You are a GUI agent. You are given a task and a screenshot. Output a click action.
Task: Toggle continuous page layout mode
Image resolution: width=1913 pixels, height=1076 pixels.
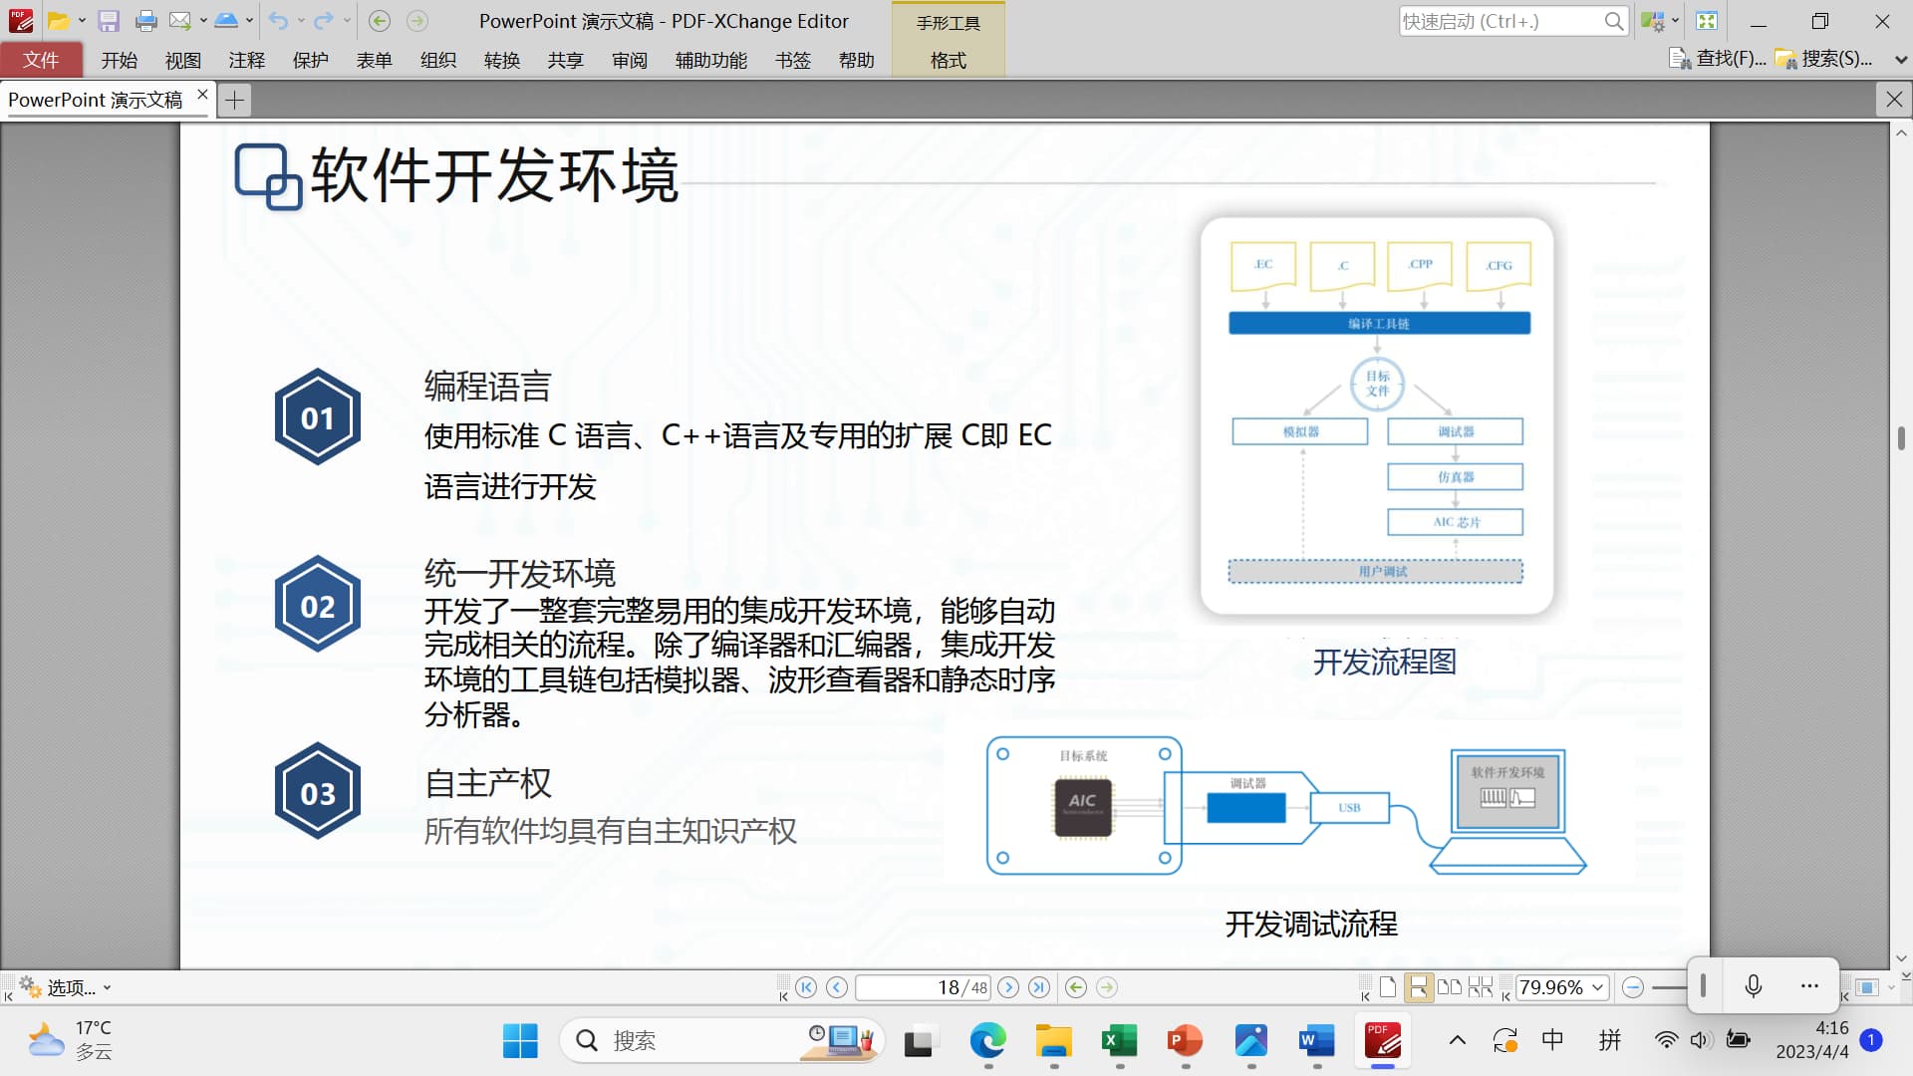pyautogui.click(x=1418, y=987)
